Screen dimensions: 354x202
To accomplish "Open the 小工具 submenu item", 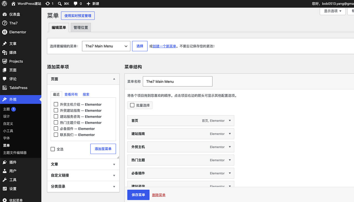I will click(x=8, y=131).
